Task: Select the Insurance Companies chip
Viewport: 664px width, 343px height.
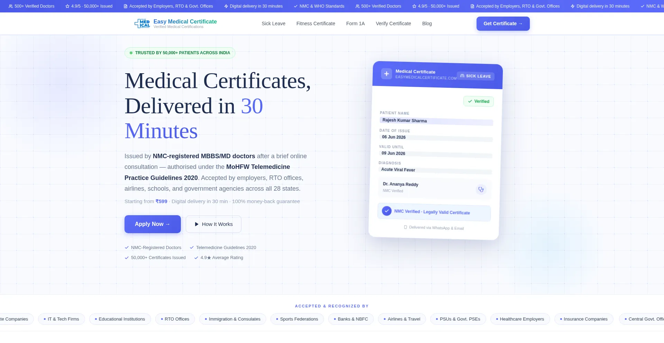Action: [x=584, y=319]
